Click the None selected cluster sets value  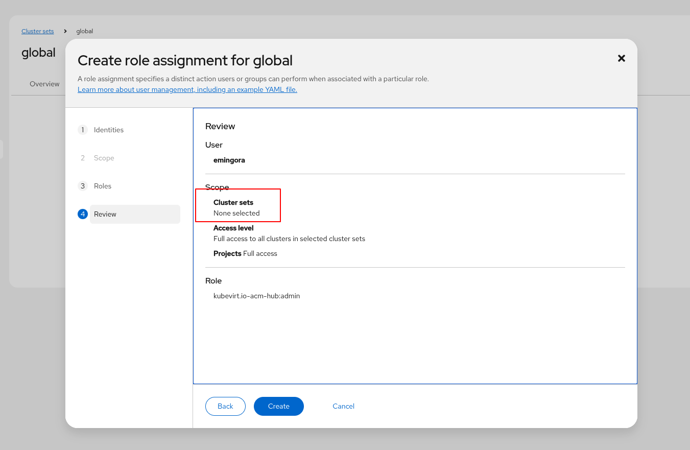tap(236, 213)
